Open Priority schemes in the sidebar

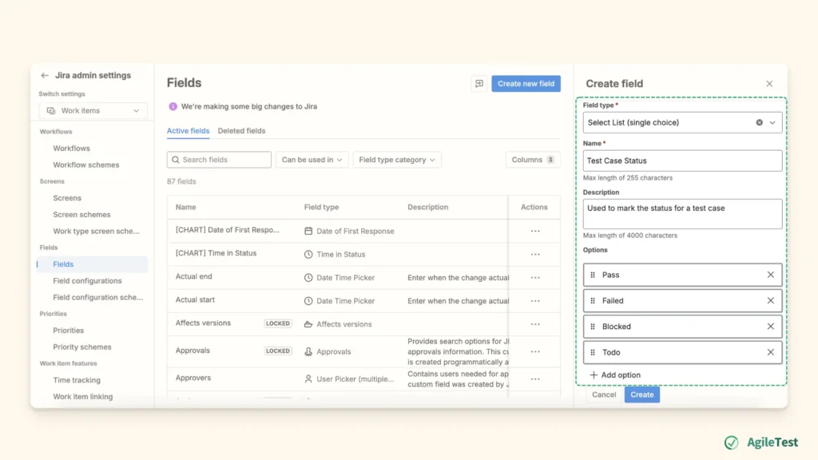(x=82, y=347)
